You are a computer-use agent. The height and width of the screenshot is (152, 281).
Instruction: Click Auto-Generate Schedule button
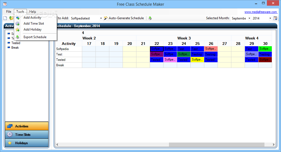(x=124, y=18)
